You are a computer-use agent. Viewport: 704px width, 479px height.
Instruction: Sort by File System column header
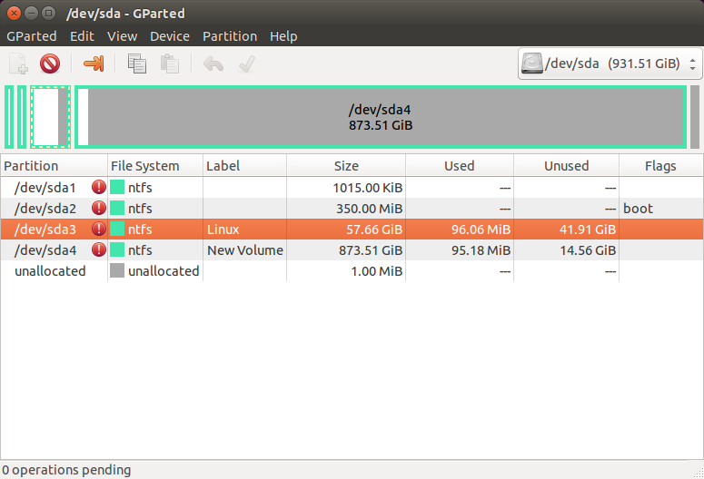155,166
